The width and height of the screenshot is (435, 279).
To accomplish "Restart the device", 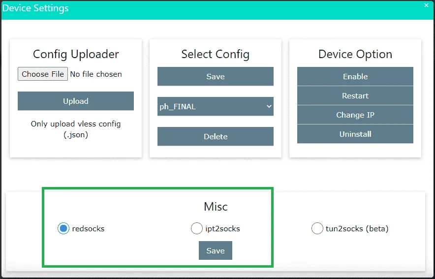I will 355,95.
